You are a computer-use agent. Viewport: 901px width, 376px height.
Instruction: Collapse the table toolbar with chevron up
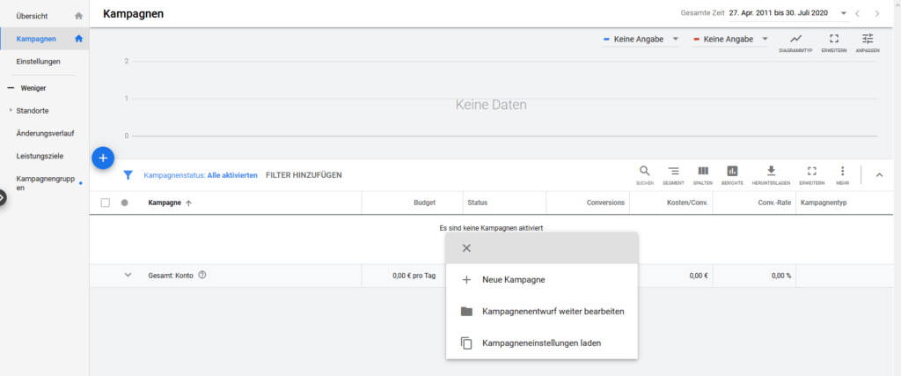[879, 174]
